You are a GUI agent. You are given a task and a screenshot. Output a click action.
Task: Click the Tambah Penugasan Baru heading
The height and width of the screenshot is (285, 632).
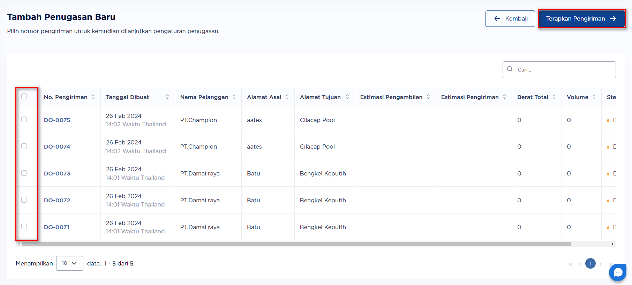pos(61,17)
